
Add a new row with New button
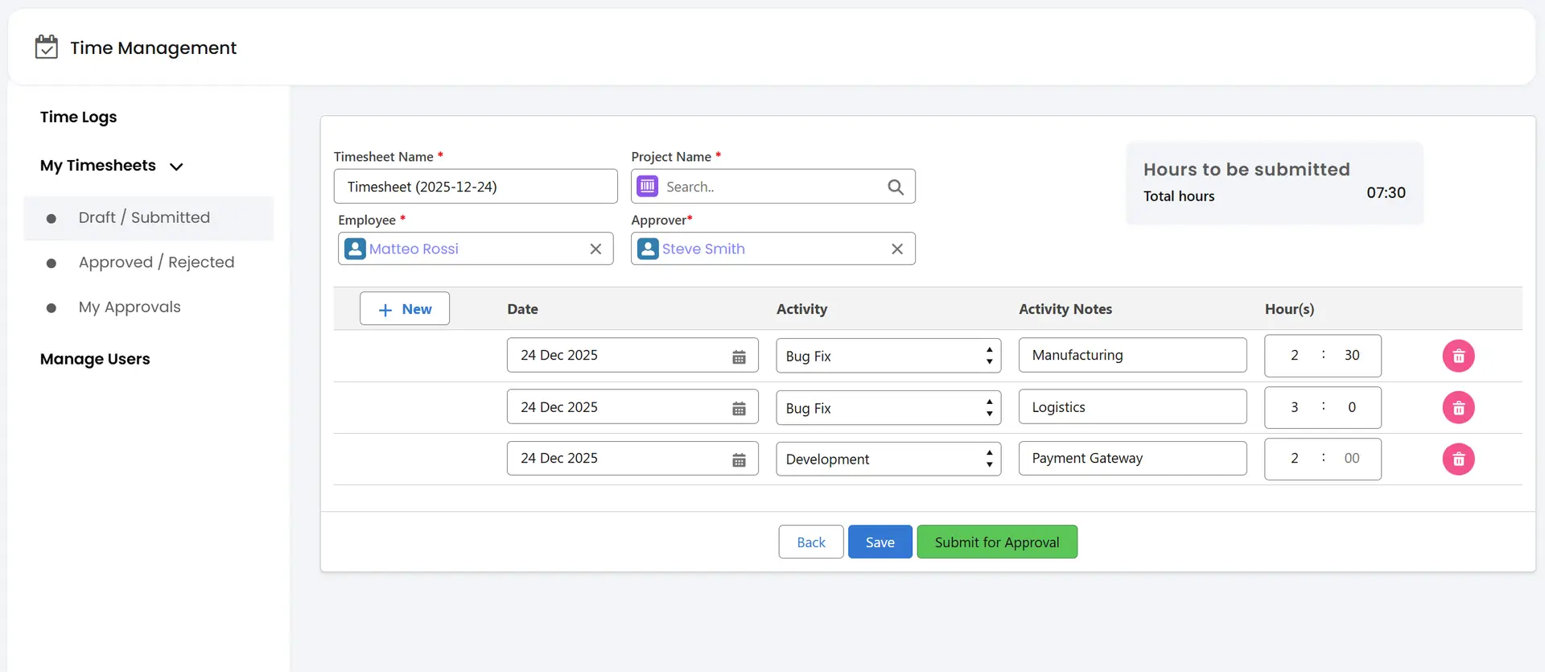(x=405, y=309)
